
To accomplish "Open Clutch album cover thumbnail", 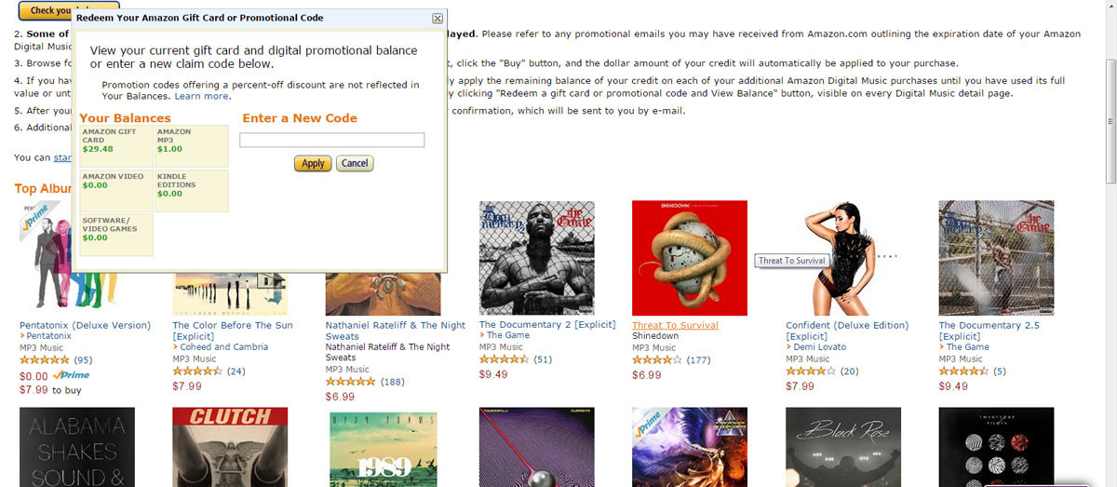I will [230, 447].
